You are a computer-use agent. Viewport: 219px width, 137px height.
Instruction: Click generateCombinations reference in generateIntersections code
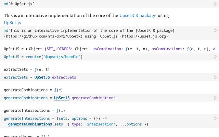[x=30, y=124]
